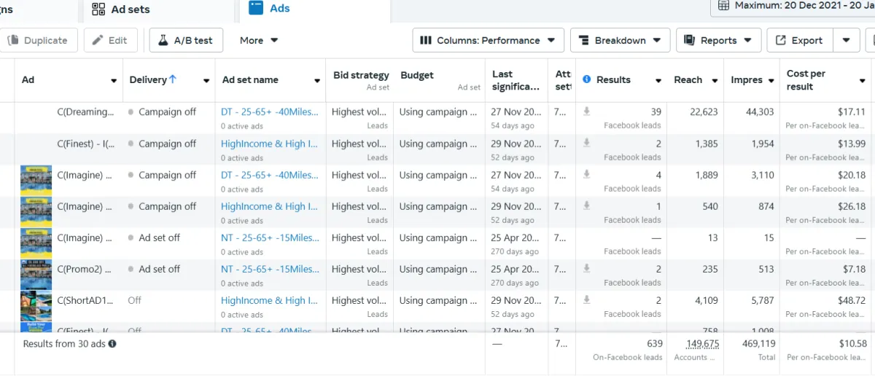
Task: Click the $17.11 cost per result
Action: pos(852,111)
